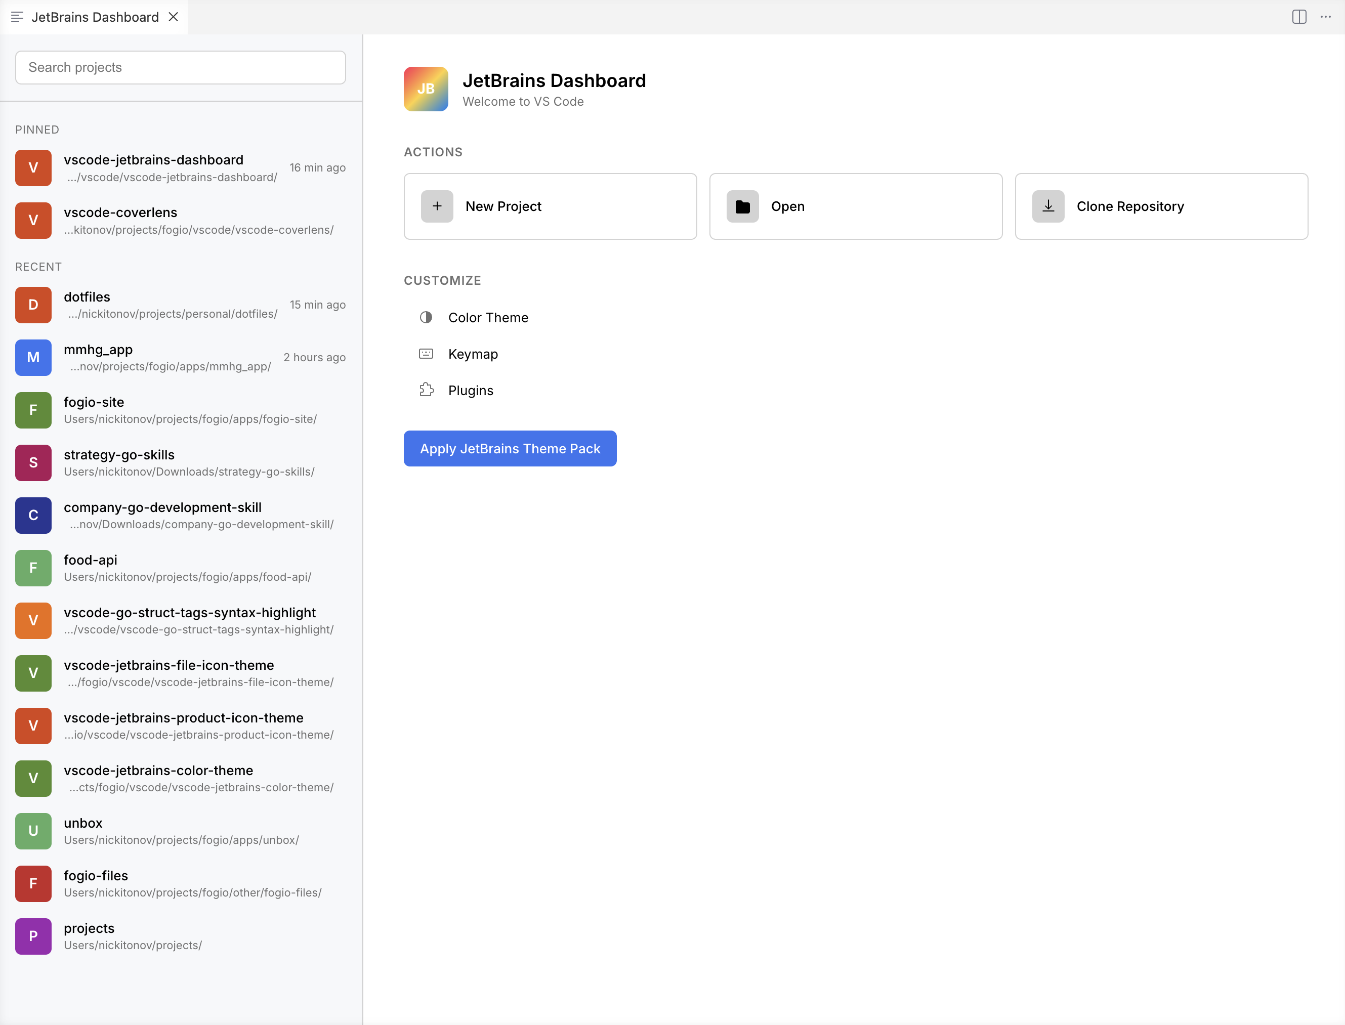Click the V avatar of vscode-jetbrains-dashboard
The height and width of the screenshot is (1025, 1345).
point(33,168)
